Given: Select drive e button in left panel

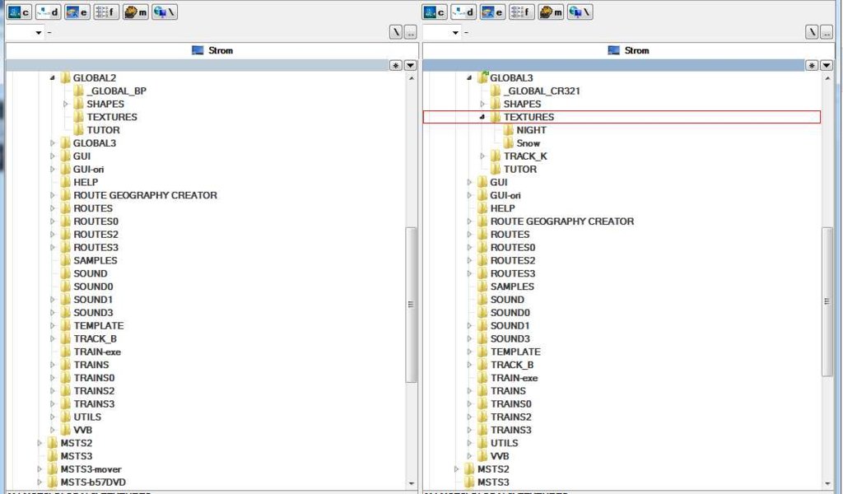Looking at the screenshot, I should [x=77, y=12].
